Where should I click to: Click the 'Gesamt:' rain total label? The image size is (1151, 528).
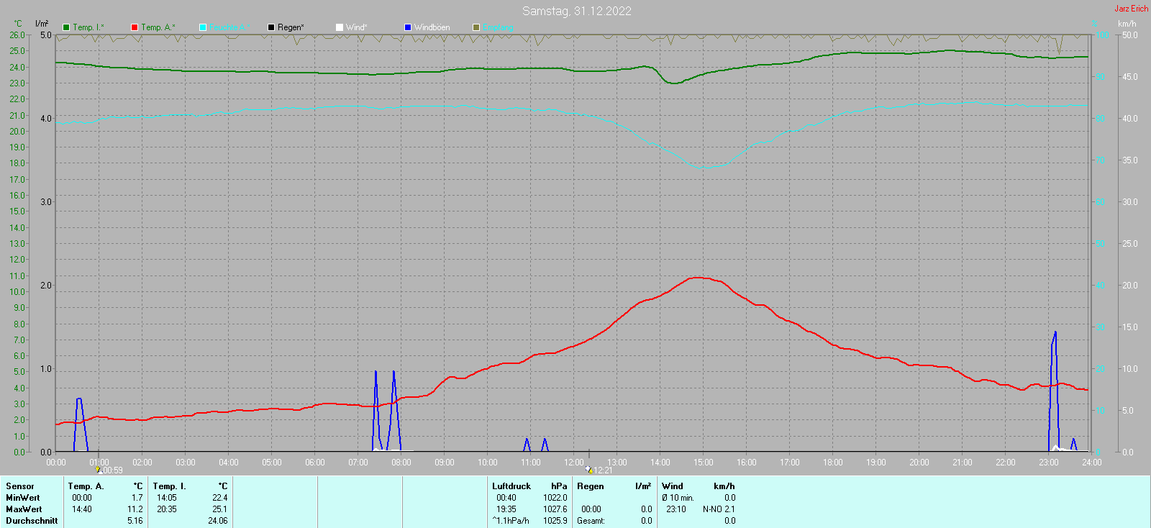coord(591,521)
